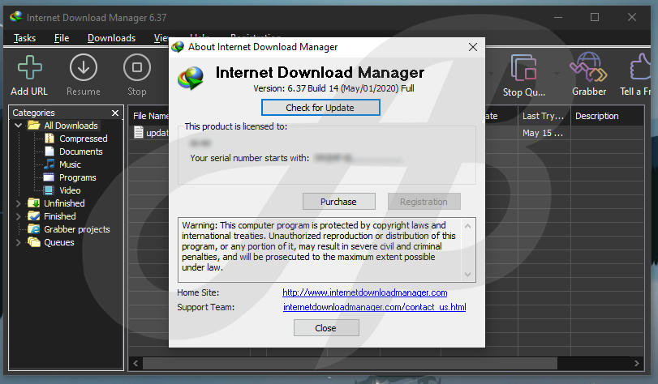
Task: Open the Grabber tool icon
Action: pyautogui.click(x=588, y=67)
